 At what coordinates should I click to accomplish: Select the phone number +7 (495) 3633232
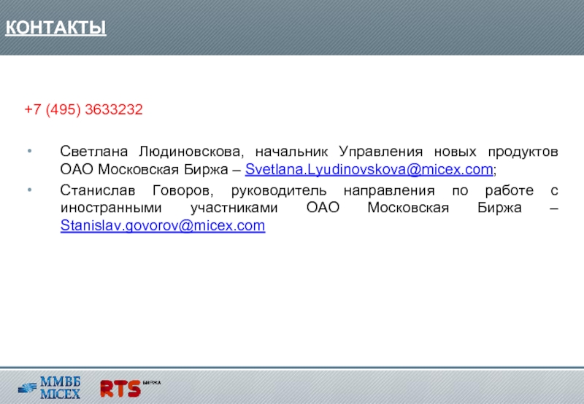83,109
